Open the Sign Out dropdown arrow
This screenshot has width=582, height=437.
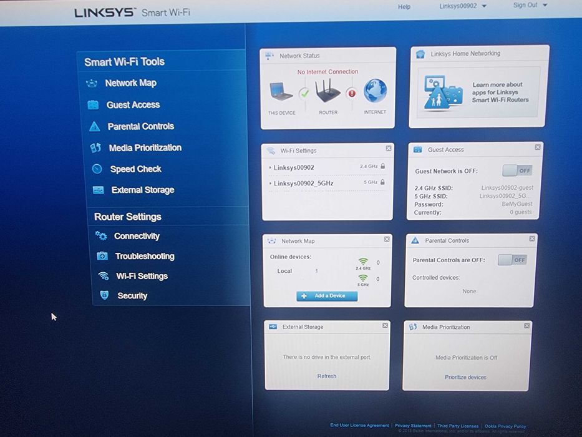coord(545,5)
